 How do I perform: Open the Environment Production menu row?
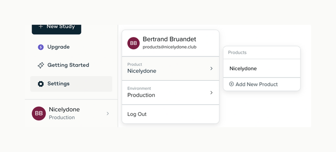[171, 93]
